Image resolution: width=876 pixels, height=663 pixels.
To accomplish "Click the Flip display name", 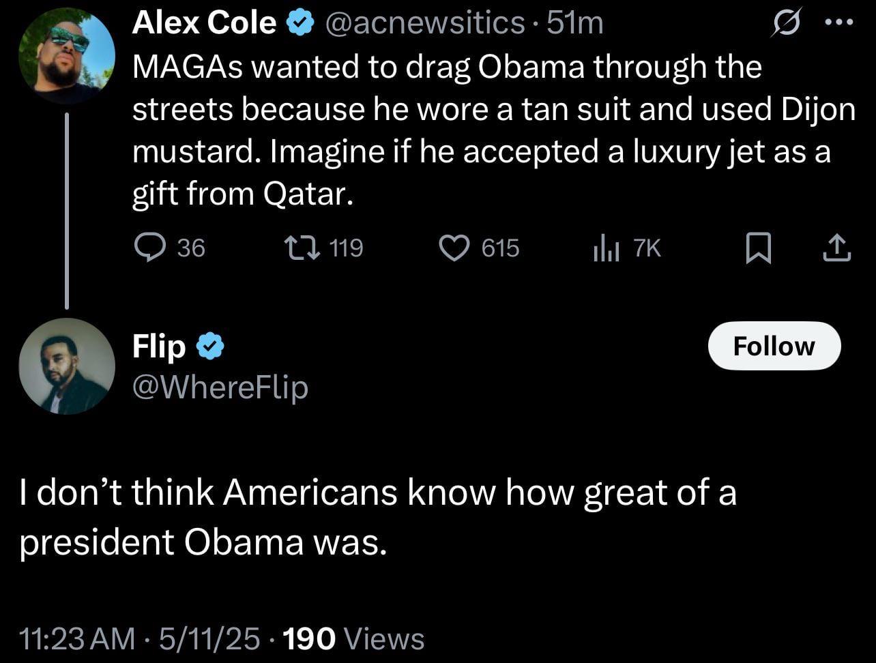I will pyautogui.click(x=158, y=347).
